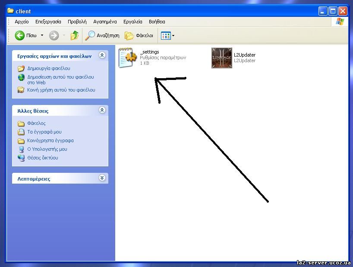Collapse the Άλλες θέσεις panel
353x267 pixels.
point(102,110)
